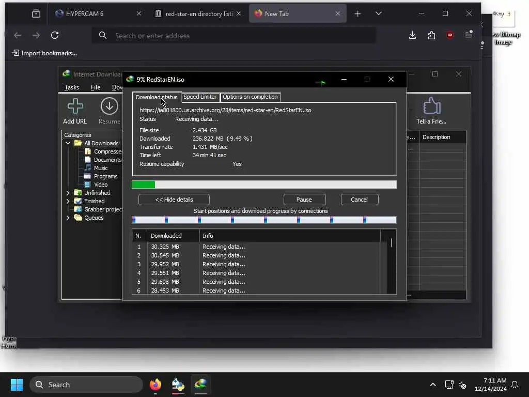Switch to the Download status tab
Image resolution: width=529 pixels, height=397 pixels.
(157, 97)
